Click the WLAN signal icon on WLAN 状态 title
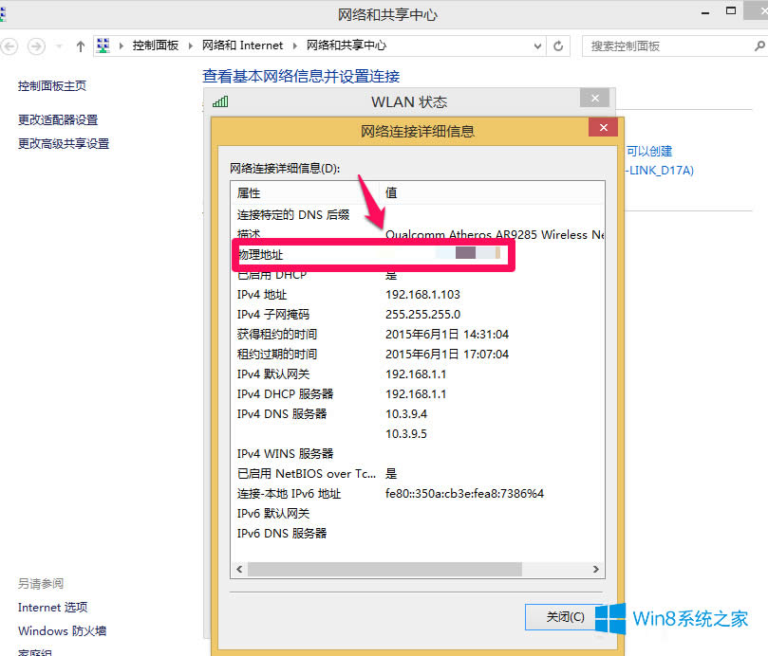This screenshot has height=656, width=768. 221,100
